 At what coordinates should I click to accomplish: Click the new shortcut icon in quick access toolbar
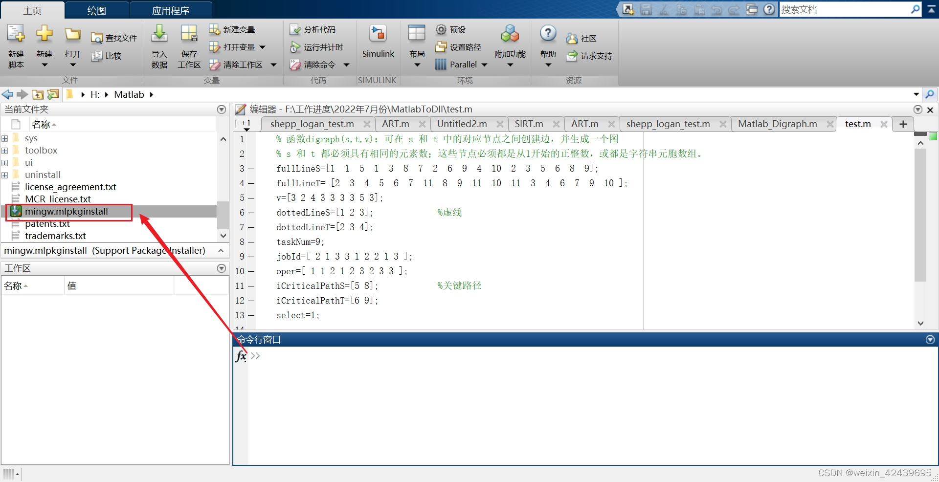628,9
